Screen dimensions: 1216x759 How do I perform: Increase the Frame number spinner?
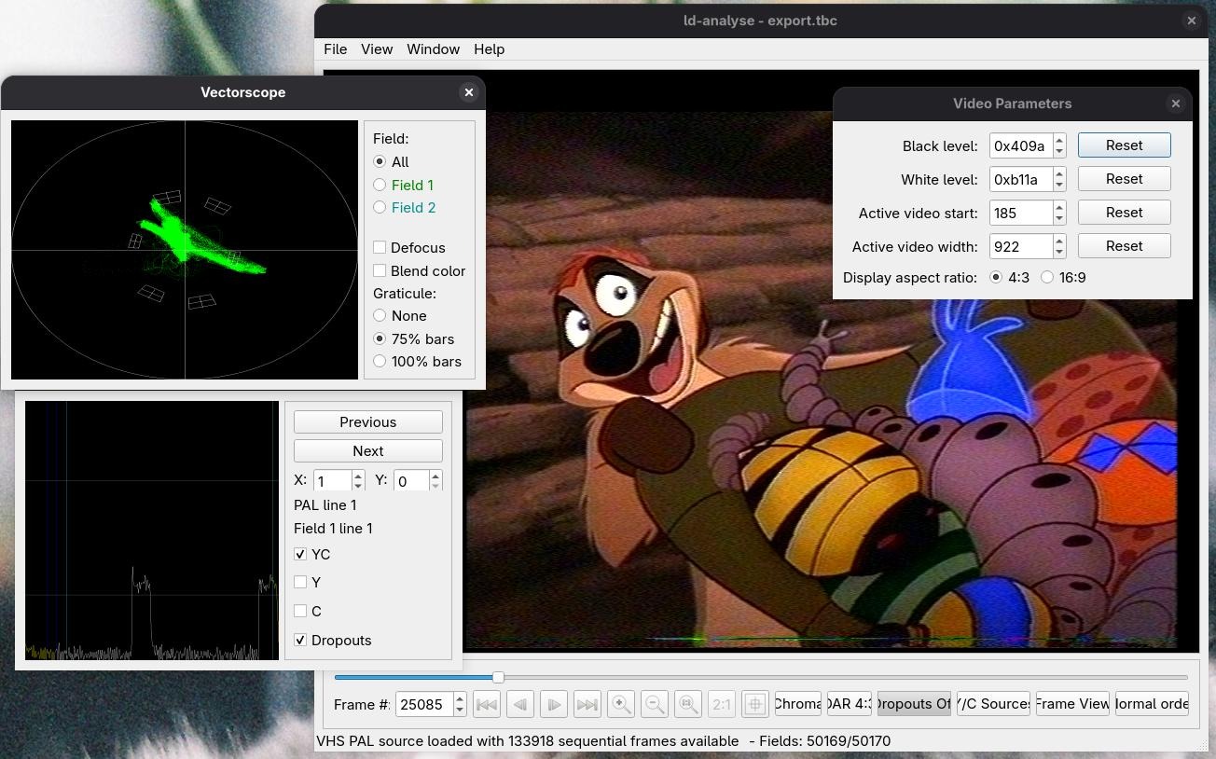pos(460,698)
